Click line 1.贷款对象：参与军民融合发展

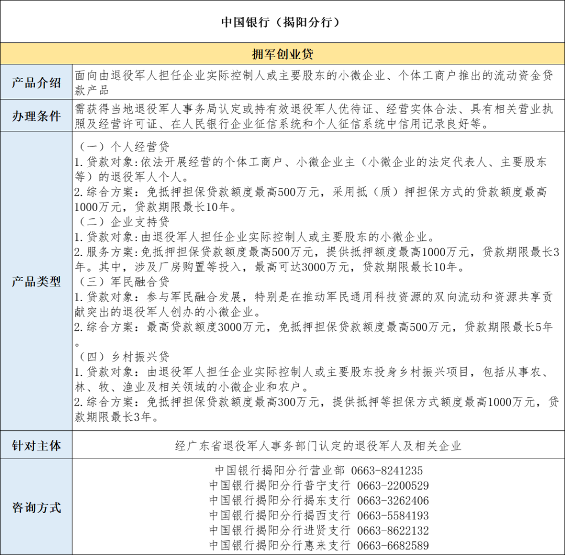[x=313, y=297]
